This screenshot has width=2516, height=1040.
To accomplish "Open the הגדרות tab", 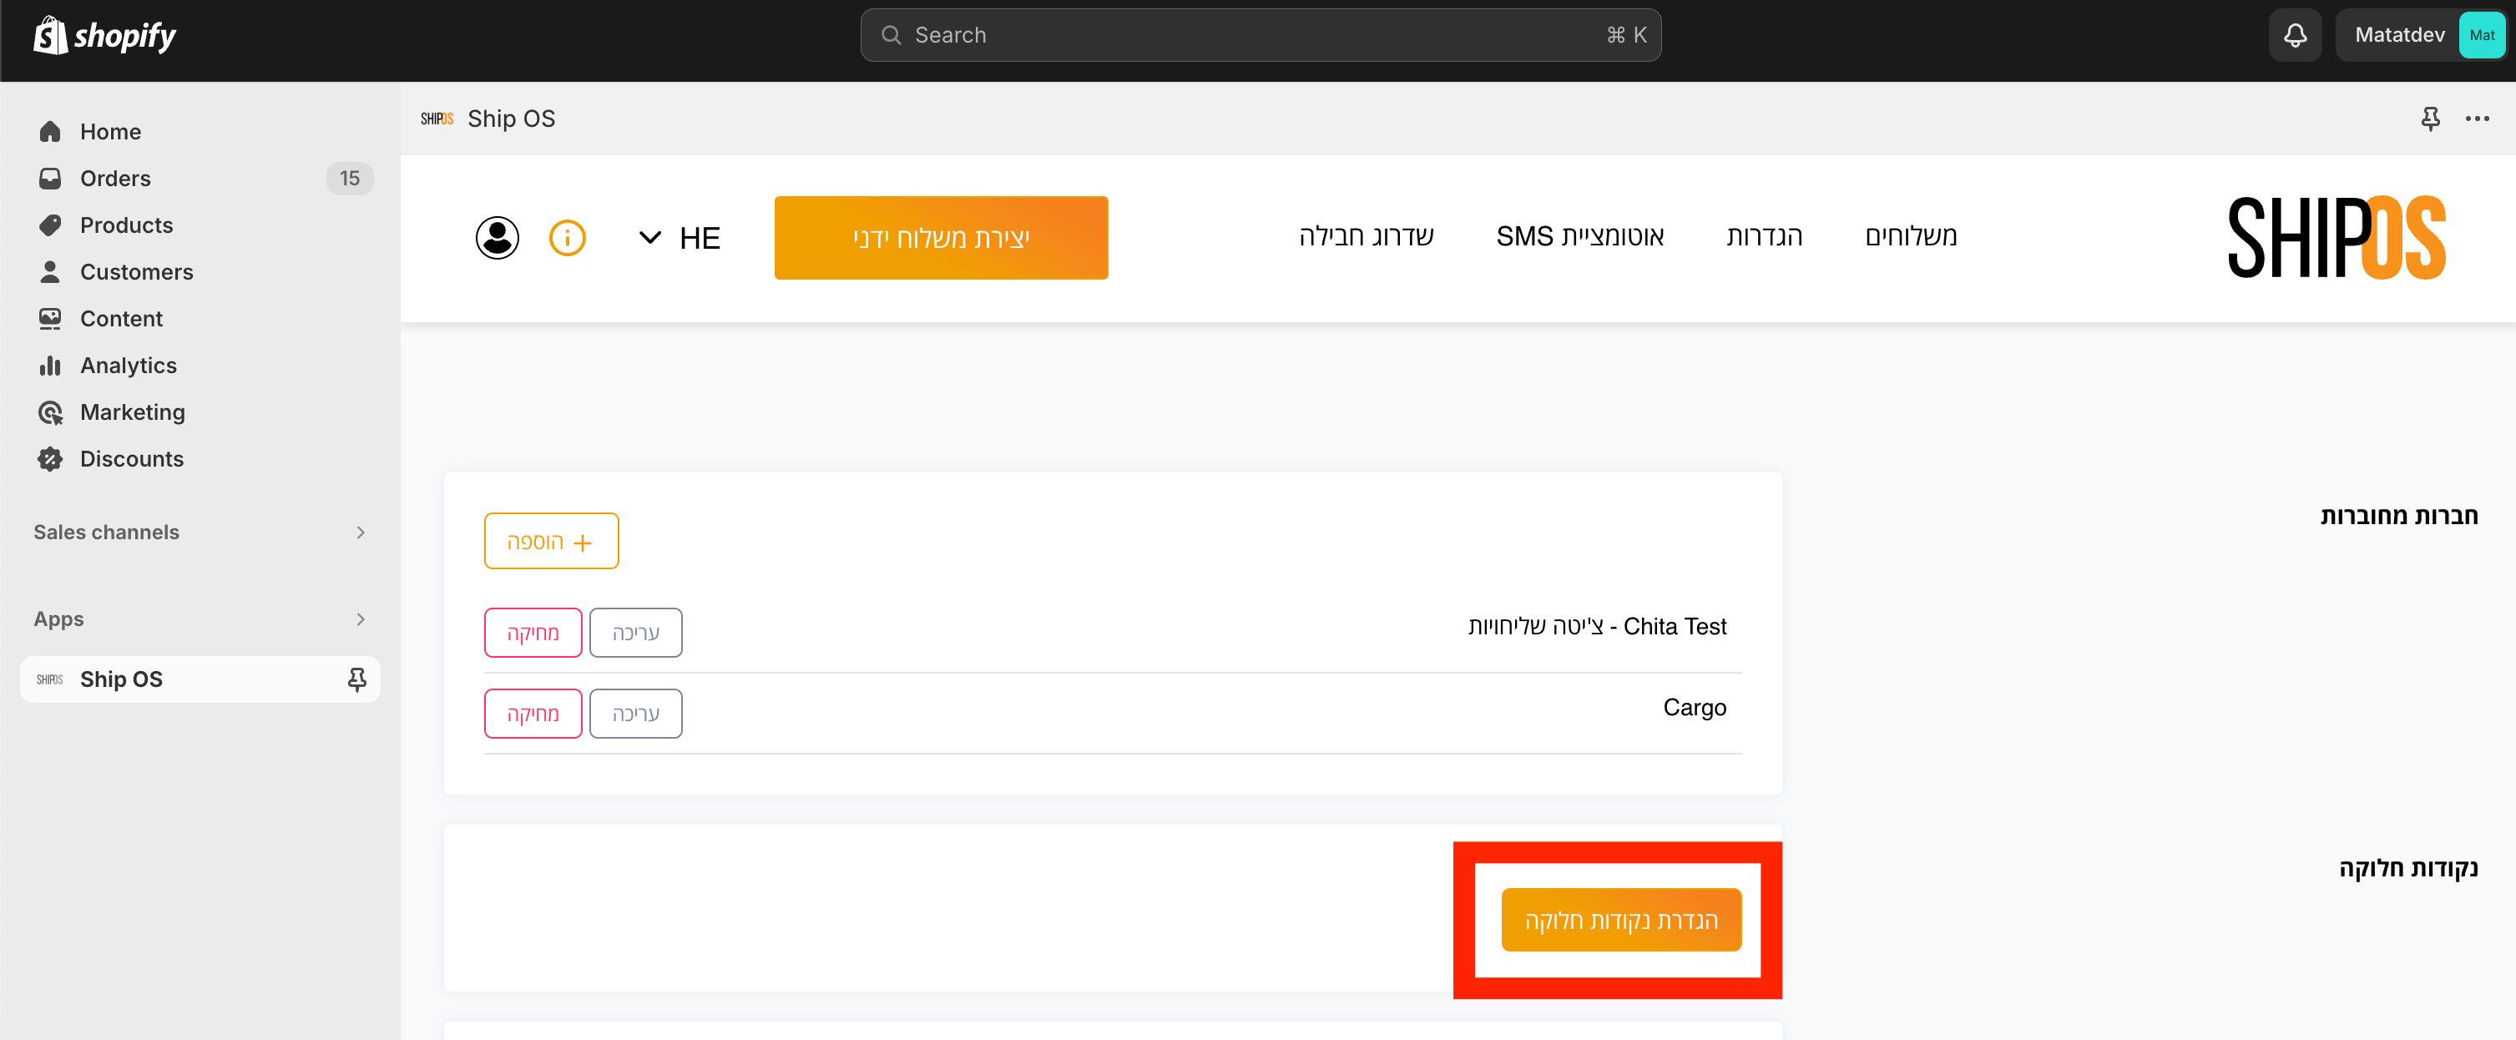I will [1764, 236].
